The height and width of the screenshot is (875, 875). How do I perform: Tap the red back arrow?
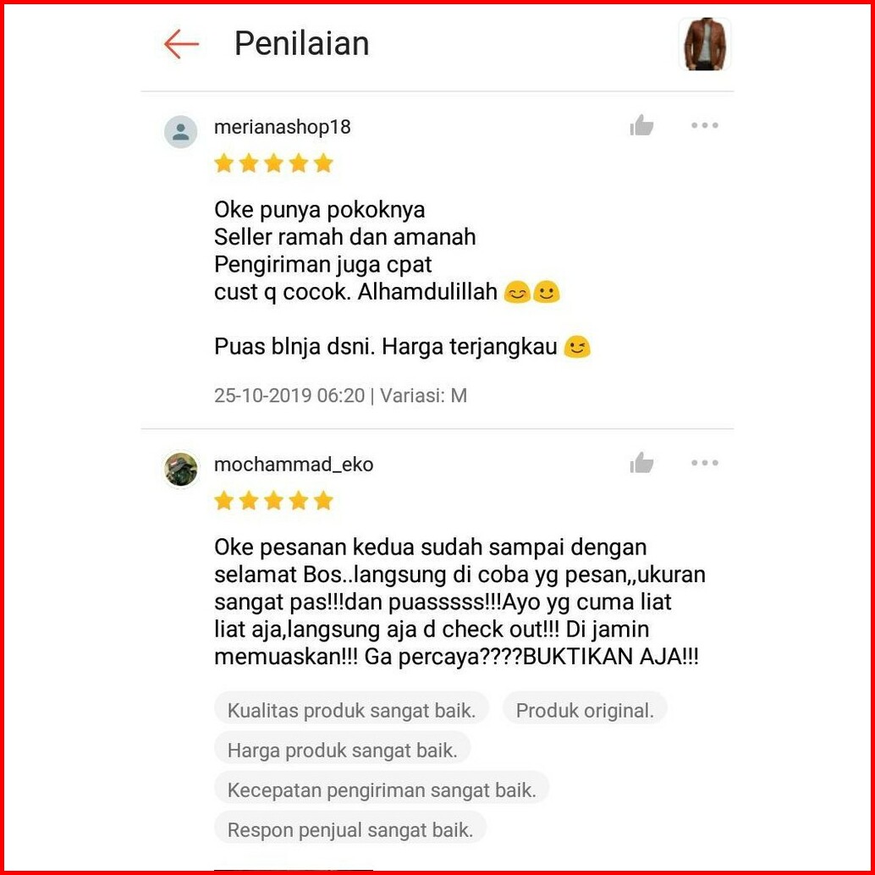(181, 44)
